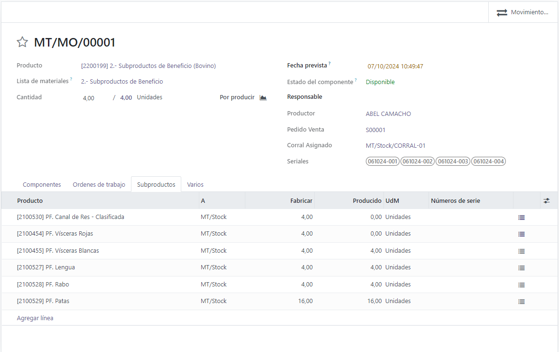Image resolution: width=559 pixels, height=352 pixels.
Task: Open bill of materials 2.- Subproductos de Beneficio
Action: pyautogui.click(x=122, y=81)
